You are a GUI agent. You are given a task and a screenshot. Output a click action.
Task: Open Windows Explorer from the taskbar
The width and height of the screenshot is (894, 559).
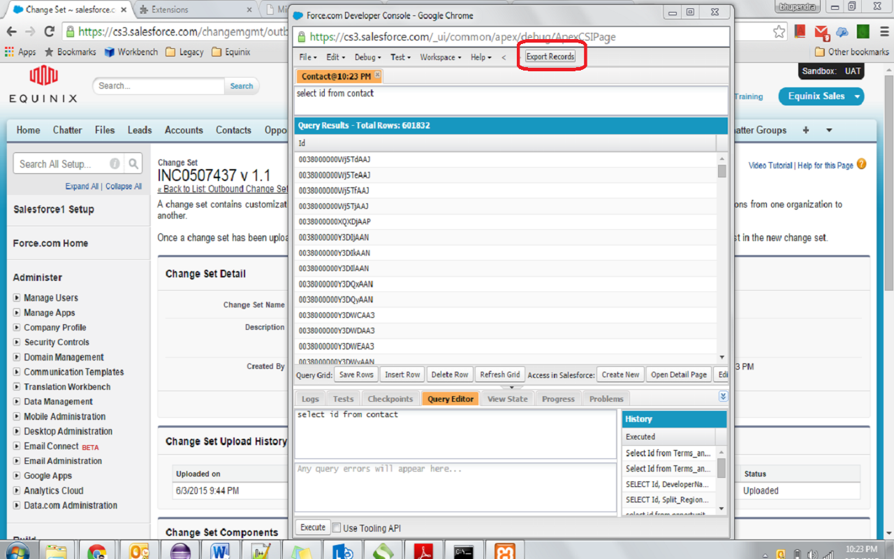57,551
